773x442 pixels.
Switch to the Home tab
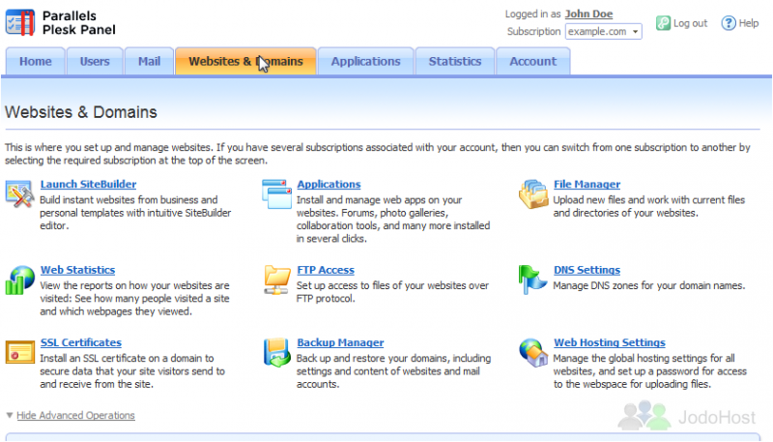click(36, 62)
